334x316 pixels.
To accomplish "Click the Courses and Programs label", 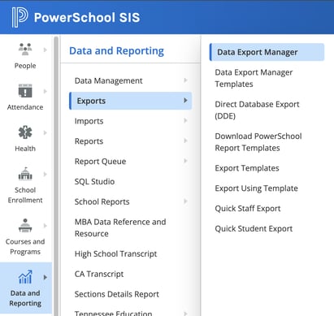I will coord(25,247).
